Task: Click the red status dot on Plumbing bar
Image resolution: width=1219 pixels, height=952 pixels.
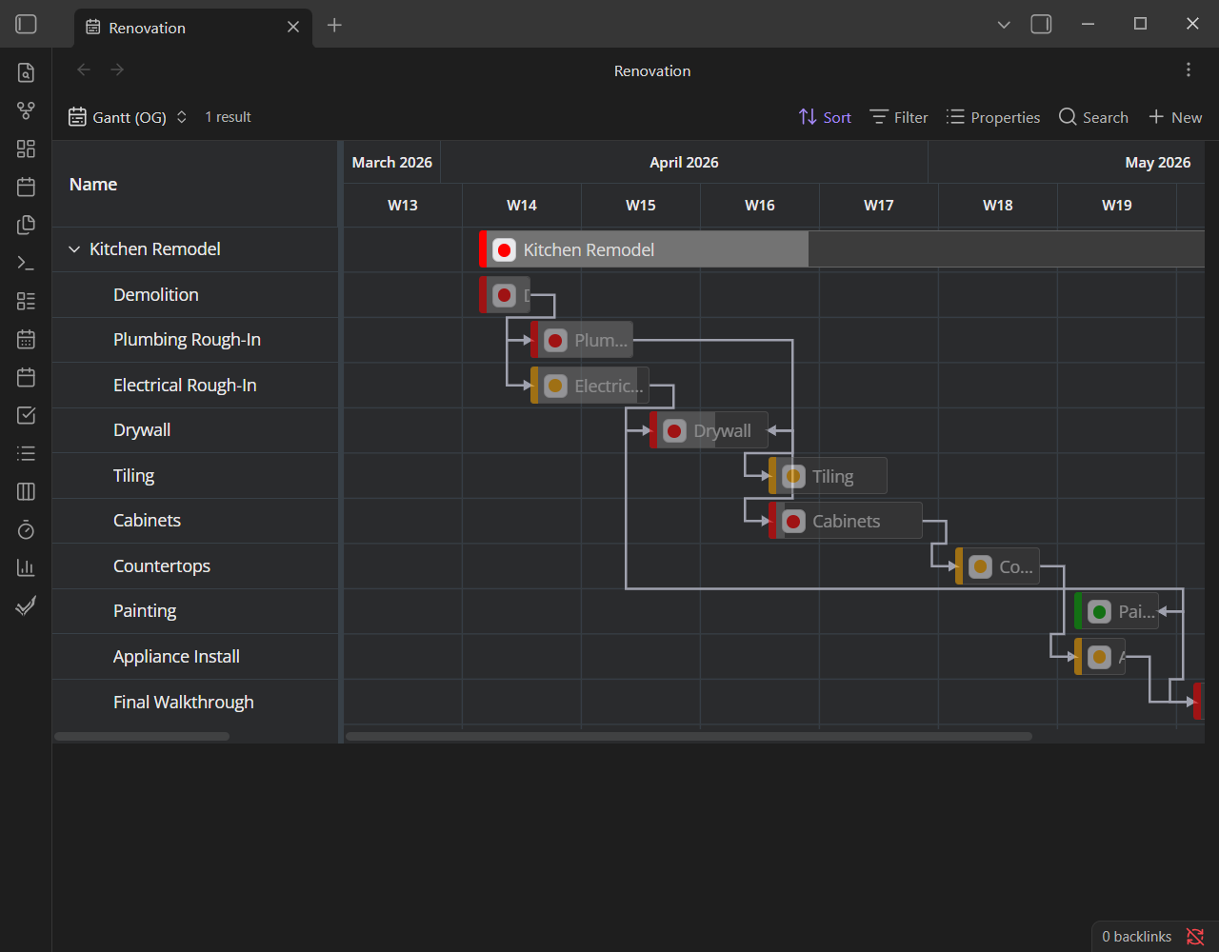Action: click(555, 341)
